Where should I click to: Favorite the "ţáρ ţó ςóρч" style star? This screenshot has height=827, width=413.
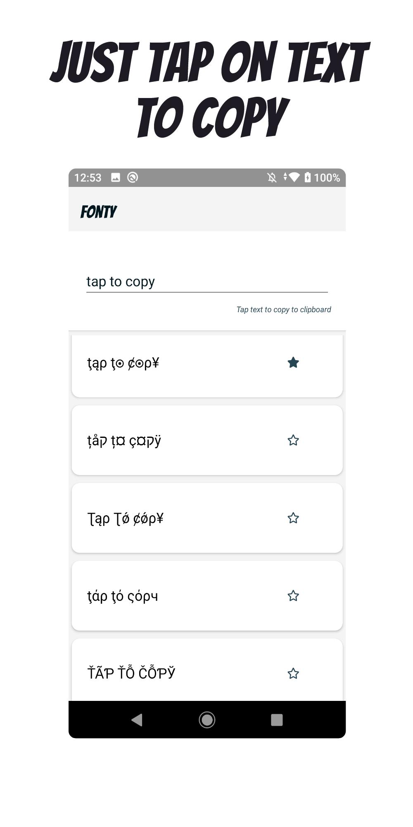tap(293, 596)
